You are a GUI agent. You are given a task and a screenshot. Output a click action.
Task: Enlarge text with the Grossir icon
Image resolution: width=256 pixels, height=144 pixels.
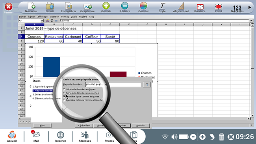tap(106, 7)
